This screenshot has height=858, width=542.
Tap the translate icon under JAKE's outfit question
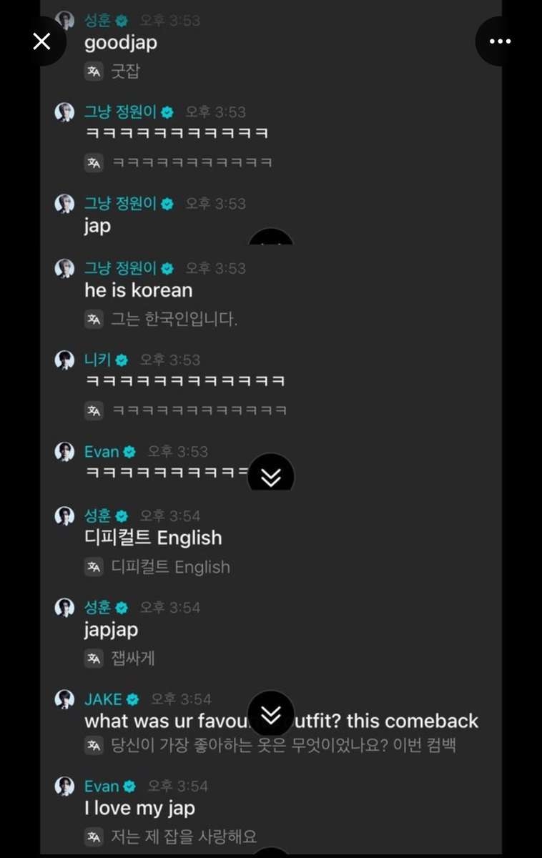coord(94,745)
